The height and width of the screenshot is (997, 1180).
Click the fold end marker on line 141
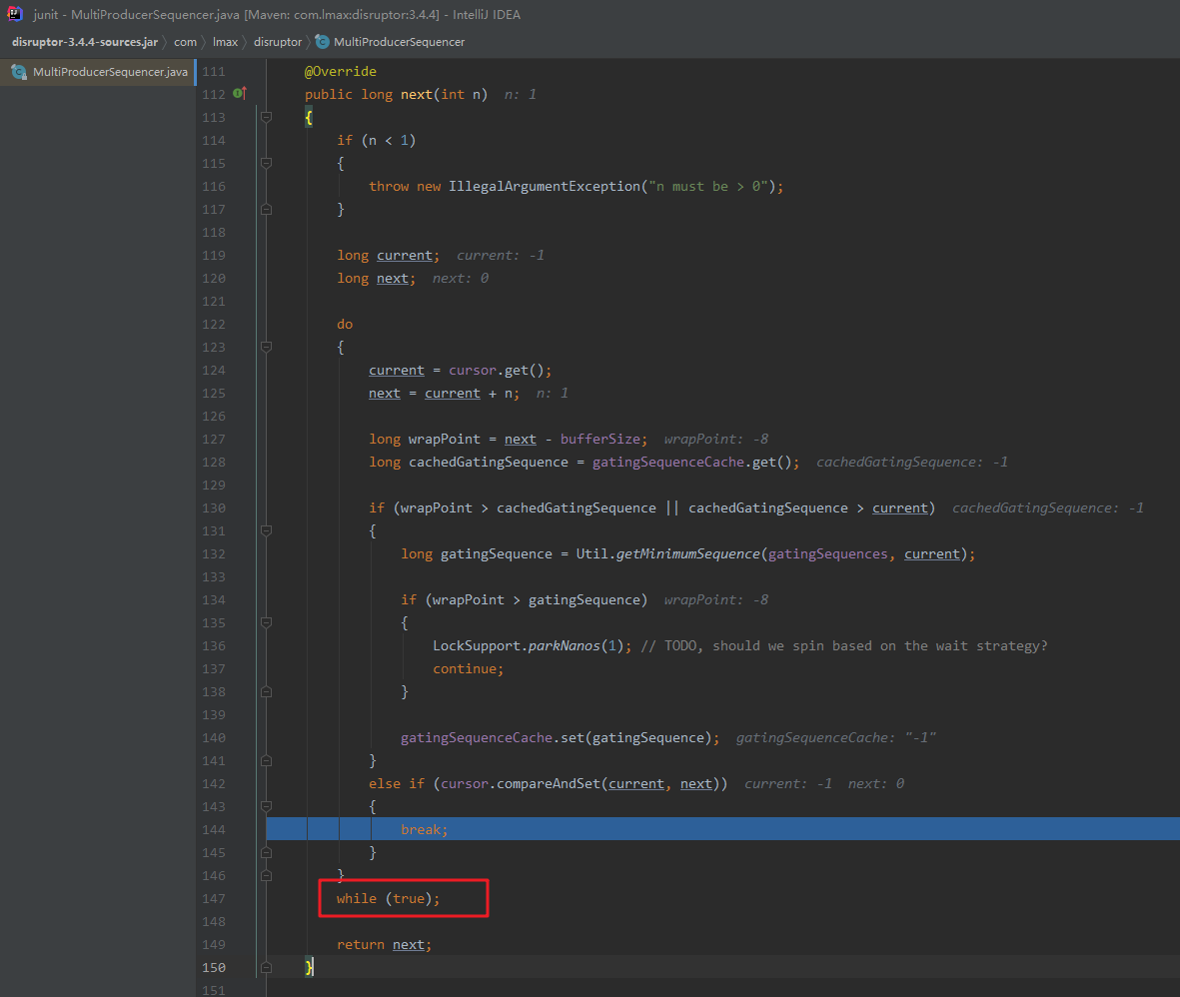(x=266, y=760)
